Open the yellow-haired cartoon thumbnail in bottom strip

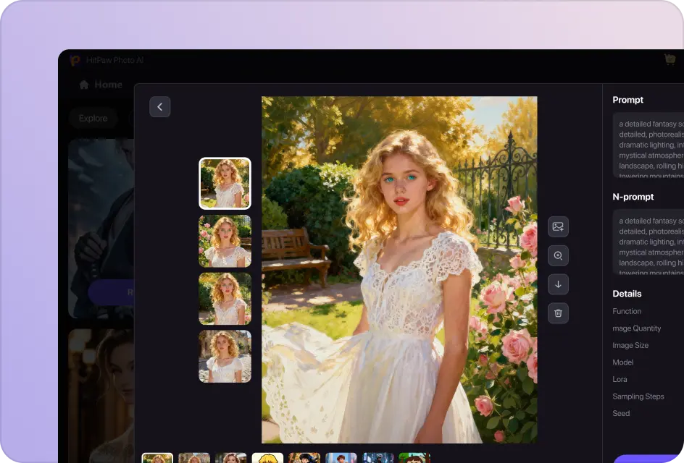pos(267,458)
